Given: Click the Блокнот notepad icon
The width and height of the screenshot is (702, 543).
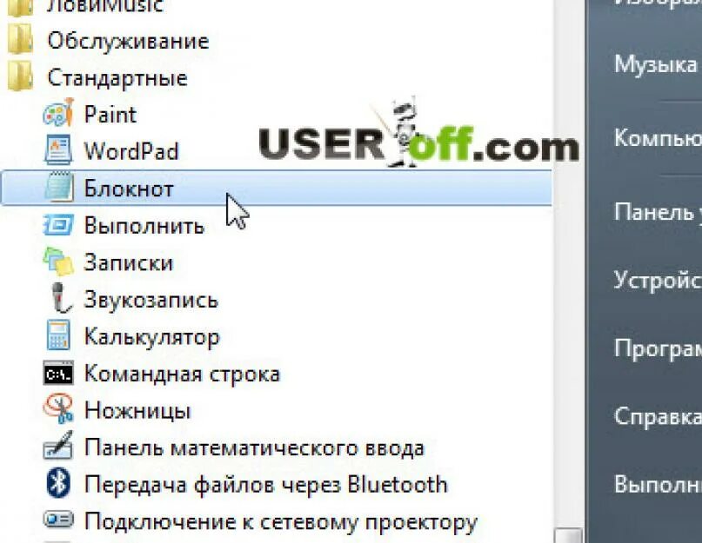Looking at the screenshot, I should click(58, 187).
